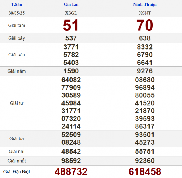Click the Giải Đặc Biệt row label
This screenshot has height=178, width=182.
(16, 172)
